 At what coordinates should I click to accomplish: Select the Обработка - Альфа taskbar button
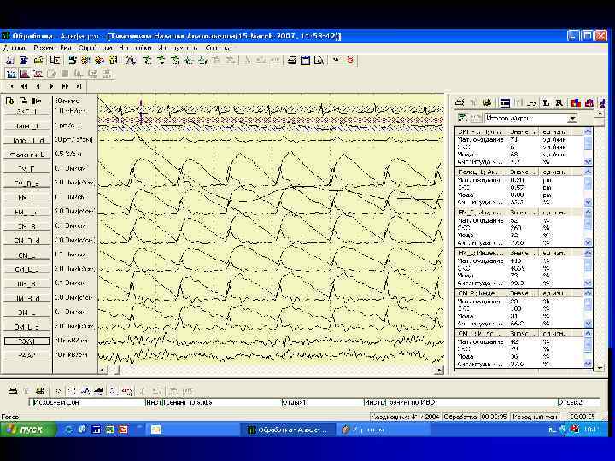pos(286,429)
